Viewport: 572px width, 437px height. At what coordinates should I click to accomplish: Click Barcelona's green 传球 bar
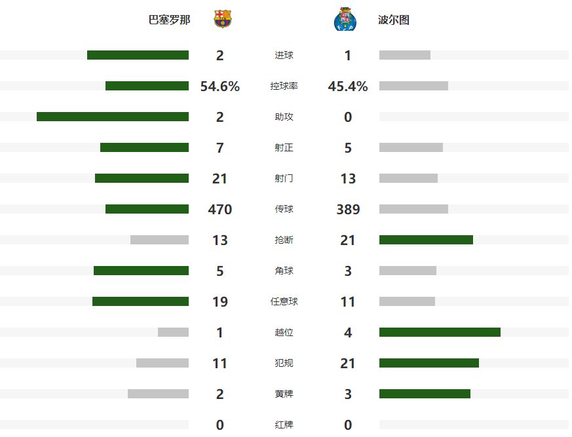(x=147, y=209)
